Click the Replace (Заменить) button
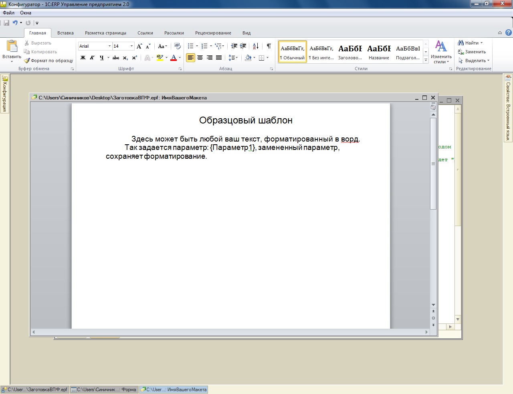Viewport: 513px width, 394px height. pyautogui.click(x=472, y=52)
